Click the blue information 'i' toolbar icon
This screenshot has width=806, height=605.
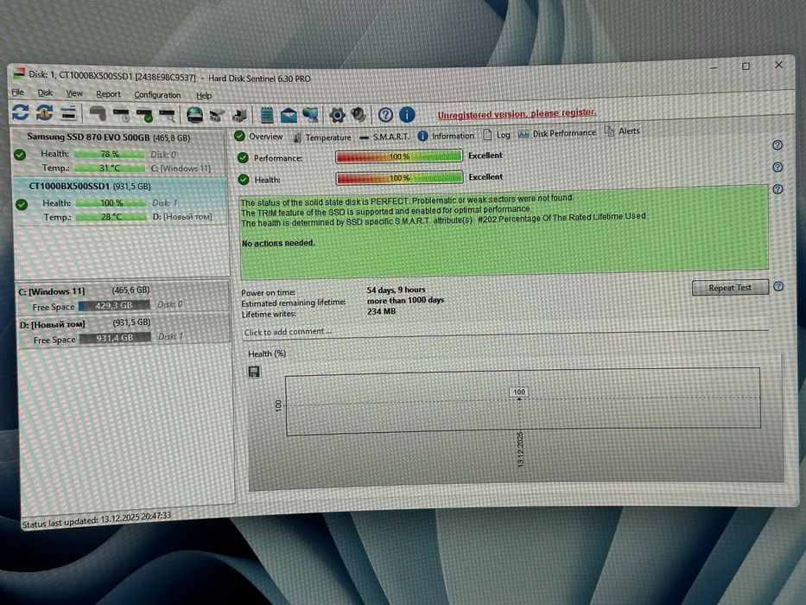pyautogui.click(x=407, y=115)
